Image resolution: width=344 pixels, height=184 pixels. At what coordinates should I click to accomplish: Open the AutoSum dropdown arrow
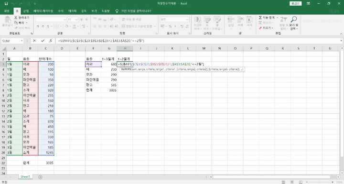pos(277,18)
